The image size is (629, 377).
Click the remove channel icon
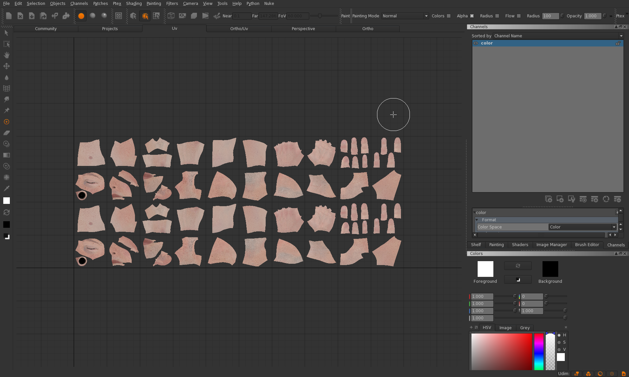(617, 199)
